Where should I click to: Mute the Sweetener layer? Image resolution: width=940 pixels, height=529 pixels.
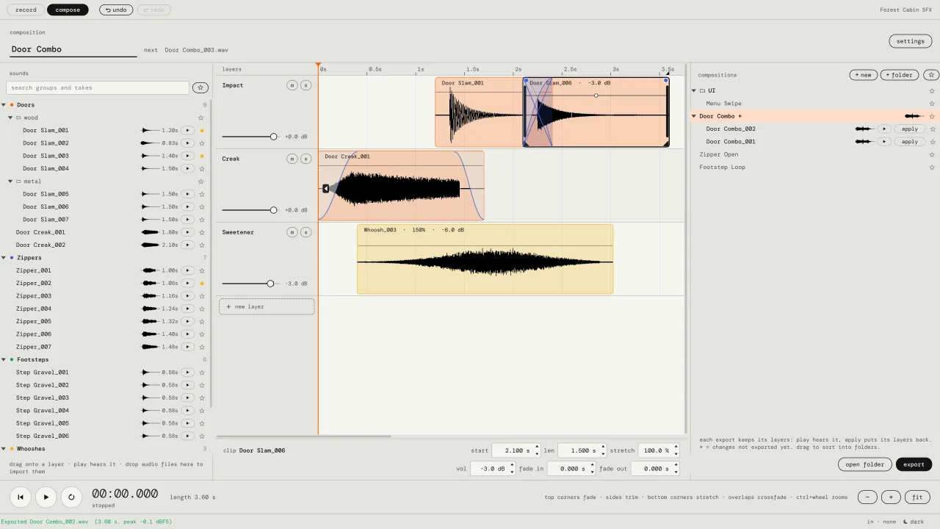tap(292, 232)
